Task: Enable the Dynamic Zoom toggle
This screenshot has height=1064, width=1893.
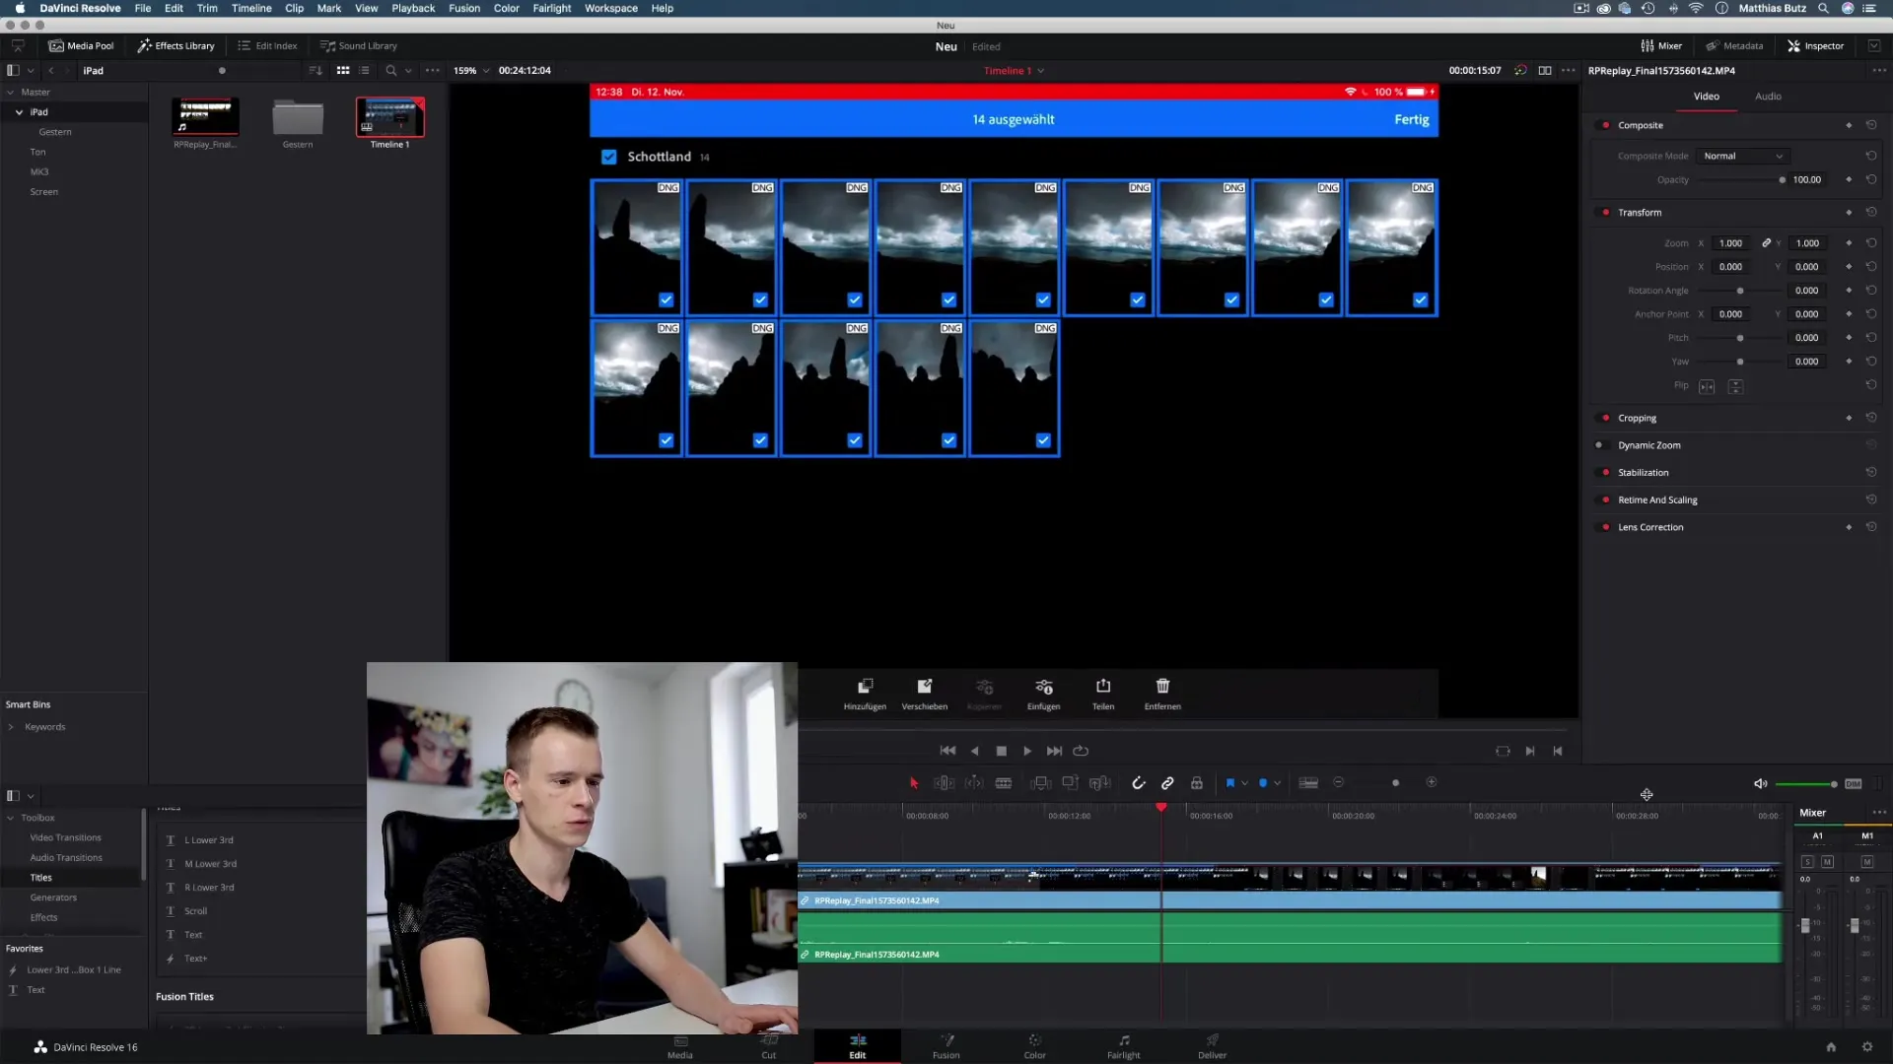Action: tap(1599, 445)
